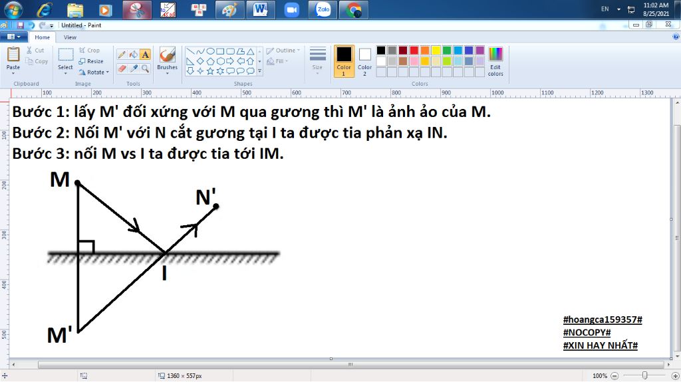The height and width of the screenshot is (382, 681).
Task: Expand the shapes gallery More arrow
Action: 260,71
